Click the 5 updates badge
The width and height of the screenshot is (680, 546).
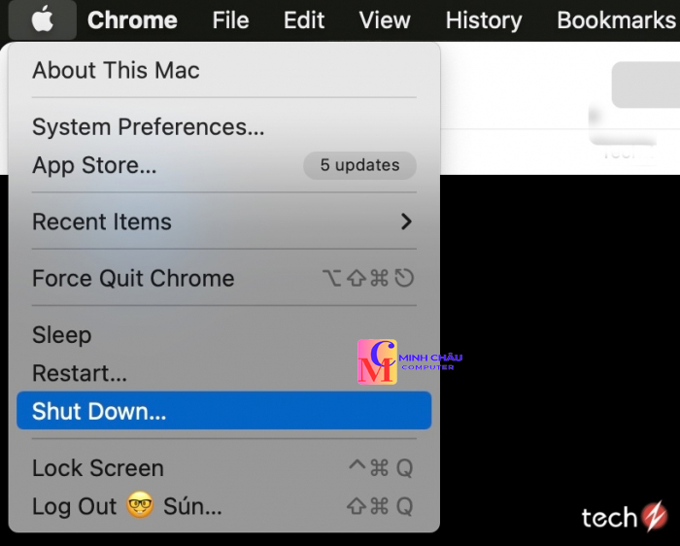pyautogui.click(x=359, y=165)
